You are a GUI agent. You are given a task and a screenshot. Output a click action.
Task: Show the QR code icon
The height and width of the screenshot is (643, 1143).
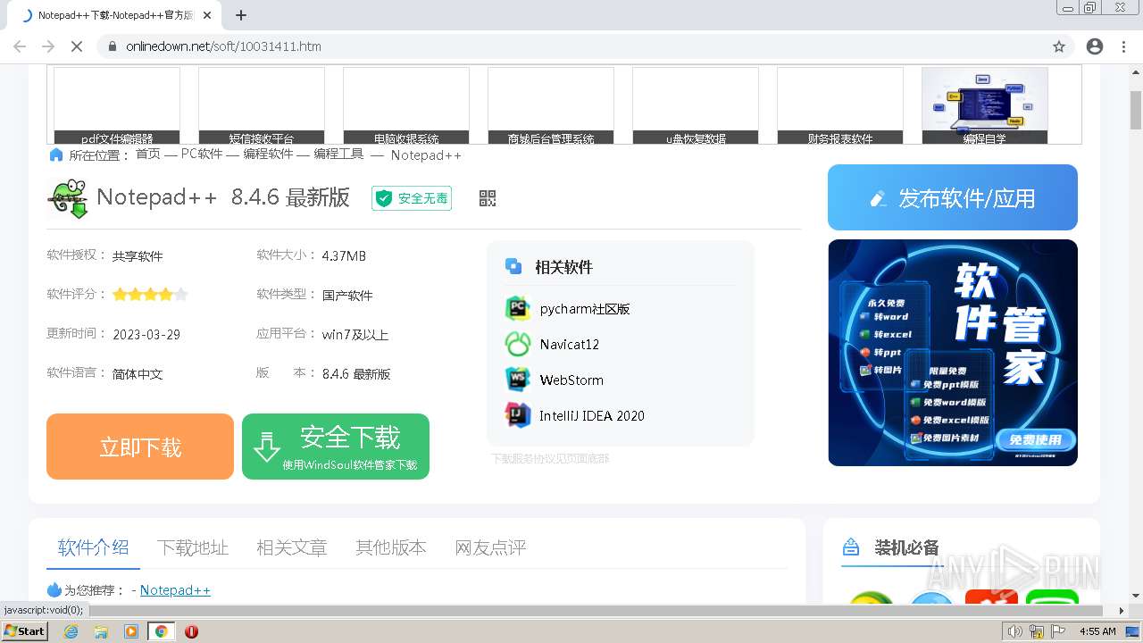pyautogui.click(x=488, y=198)
